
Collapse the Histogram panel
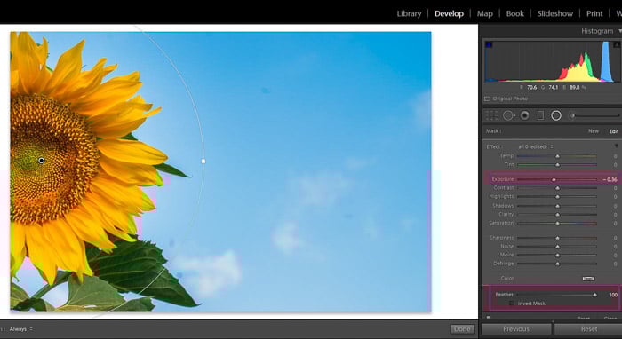619,31
